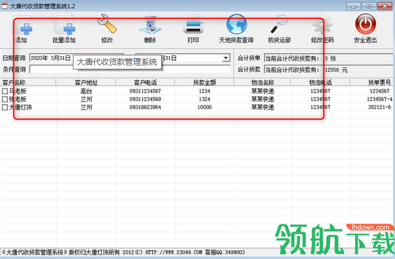395x259 pixels.
Task: Click the 找货运部 magnifier icon
Action: (279, 25)
